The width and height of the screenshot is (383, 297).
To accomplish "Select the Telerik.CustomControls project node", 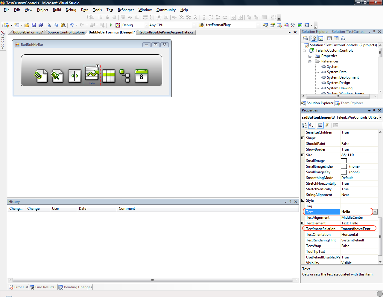I will click(334, 50).
